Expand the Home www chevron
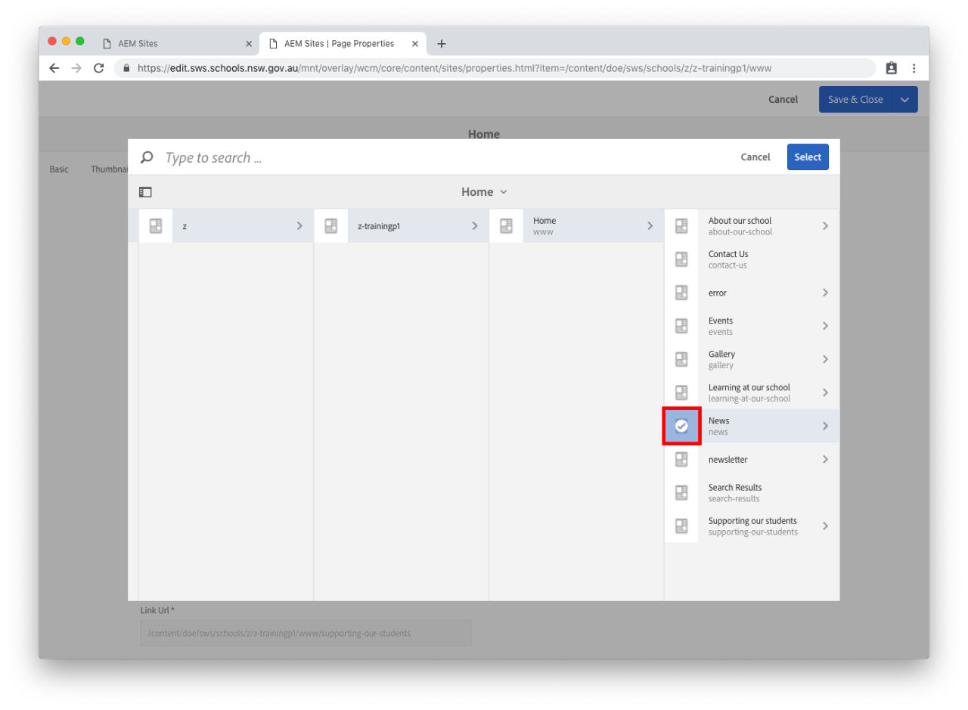Viewport: 968px width, 710px height. (650, 226)
